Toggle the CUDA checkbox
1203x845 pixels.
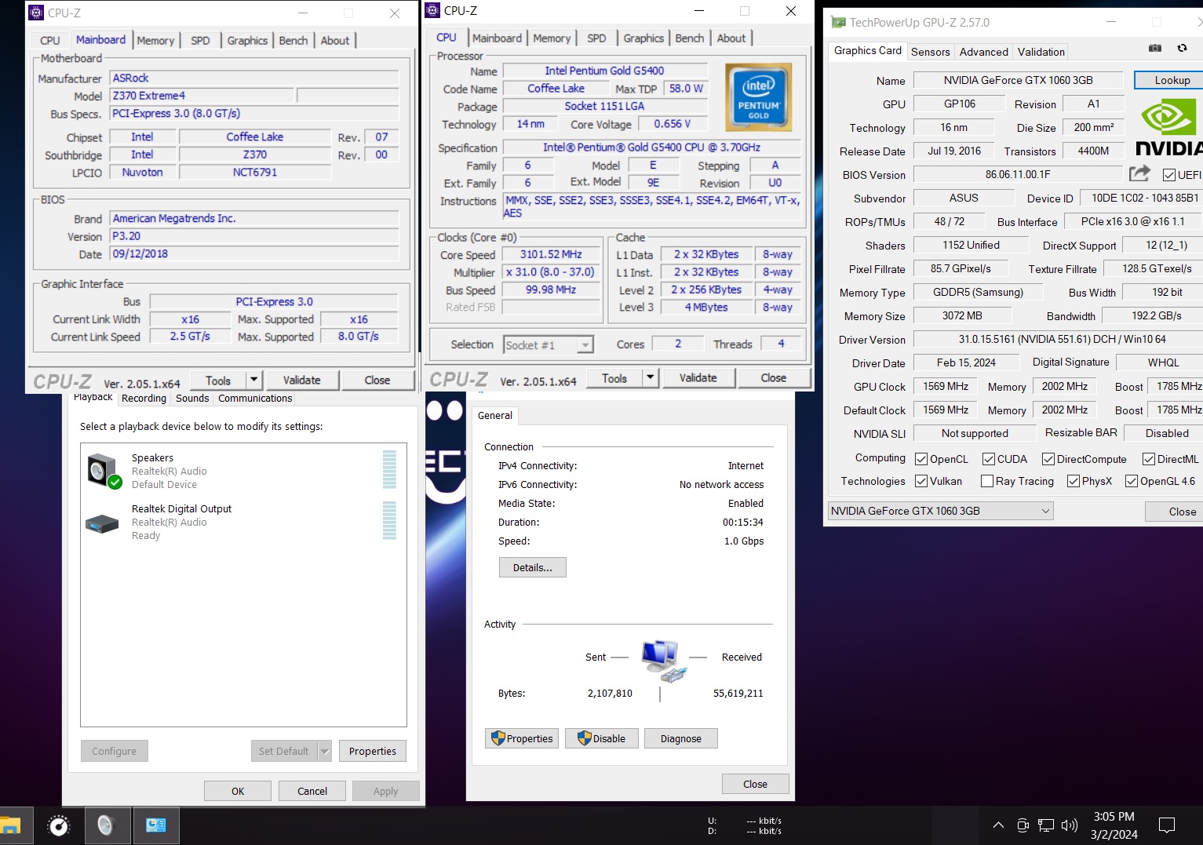tap(989, 459)
